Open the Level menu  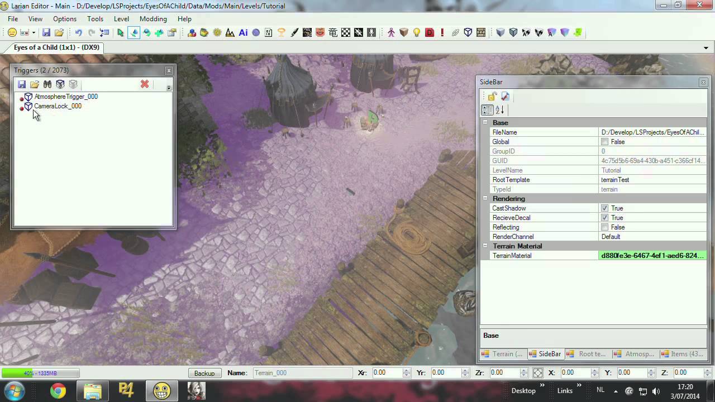click(121, 18)
